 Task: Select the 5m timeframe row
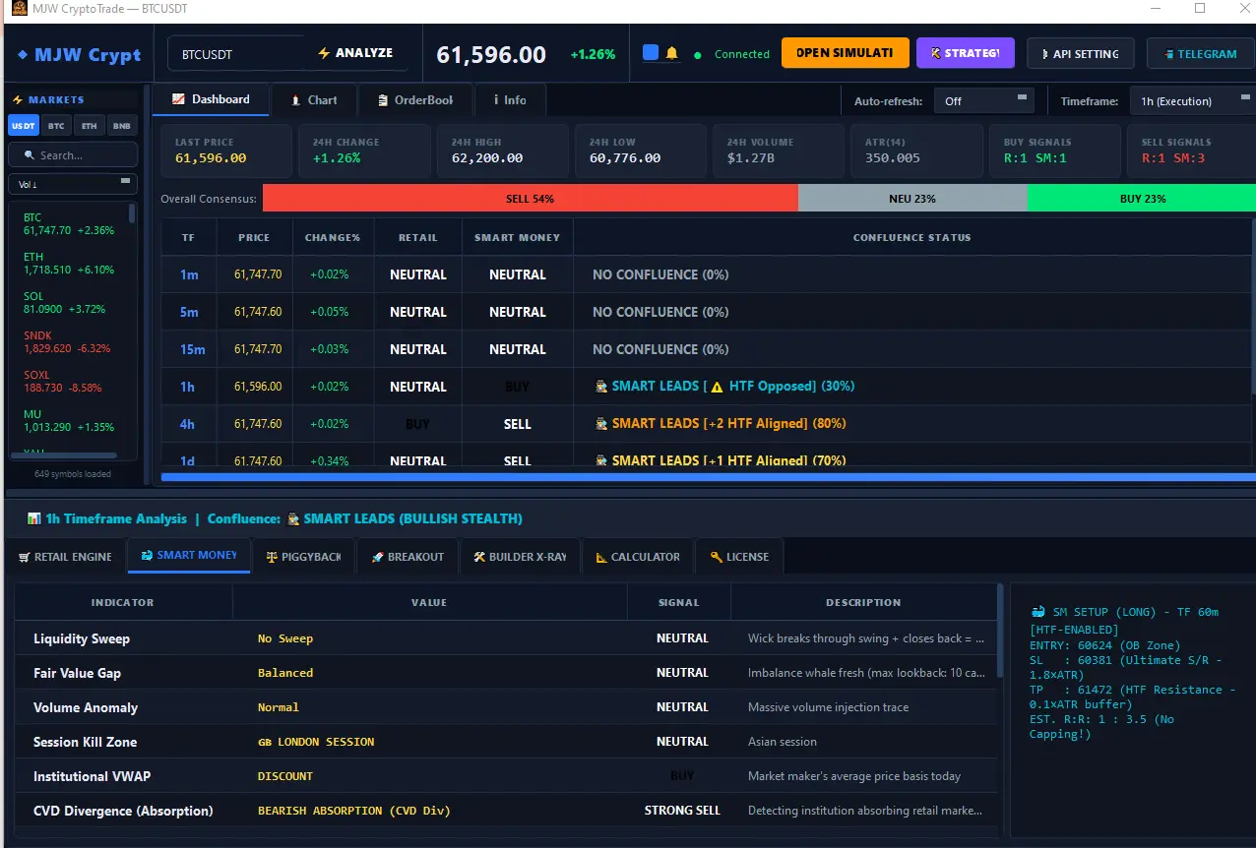pyautogui.click(x=707, y=312)
